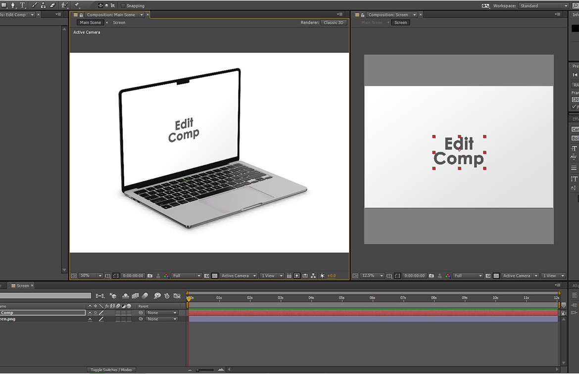Select the Brush tool
This screenshot has height=374, width=579.
[34, 5]
